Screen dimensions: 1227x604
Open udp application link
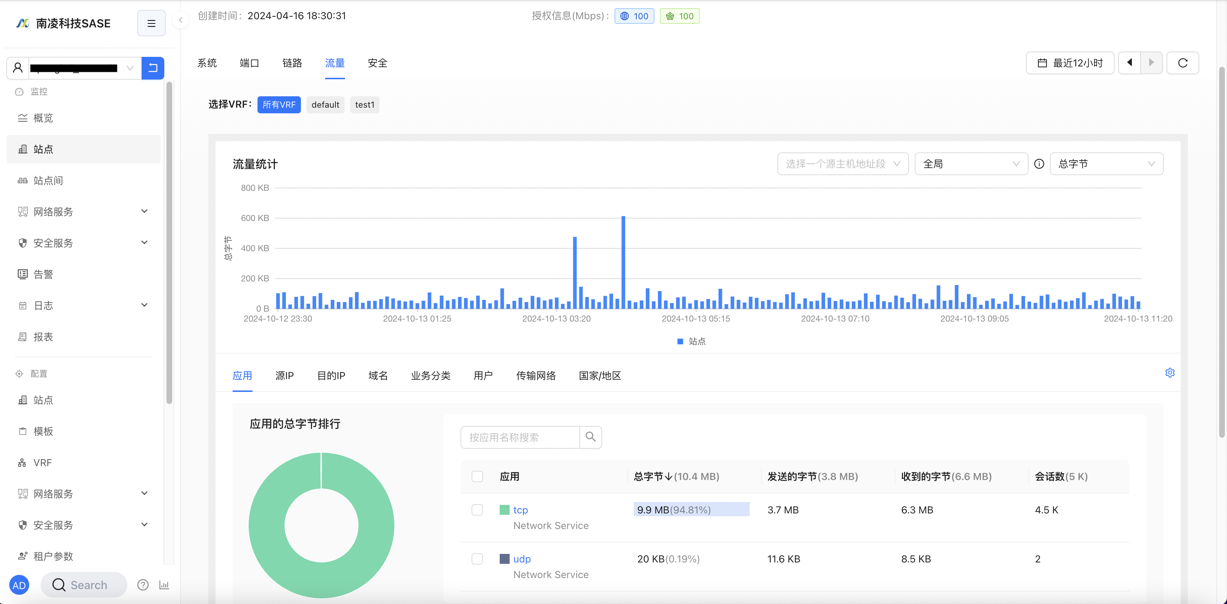(522, 559)
